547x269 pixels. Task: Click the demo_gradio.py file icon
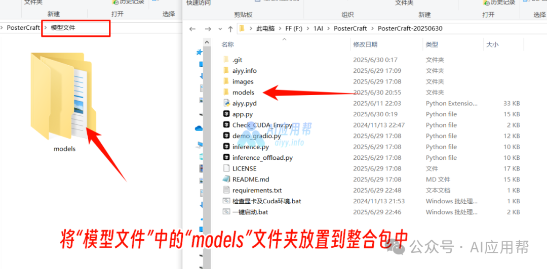[x=226, y=136]
